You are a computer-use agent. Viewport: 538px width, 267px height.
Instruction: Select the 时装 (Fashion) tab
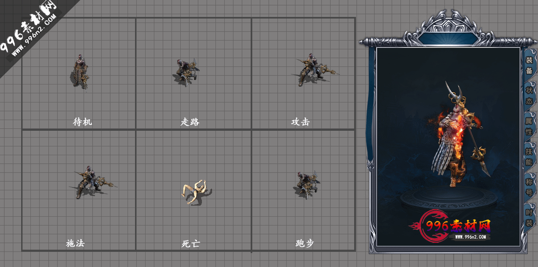pyautogui.click(x=529, y=218)
